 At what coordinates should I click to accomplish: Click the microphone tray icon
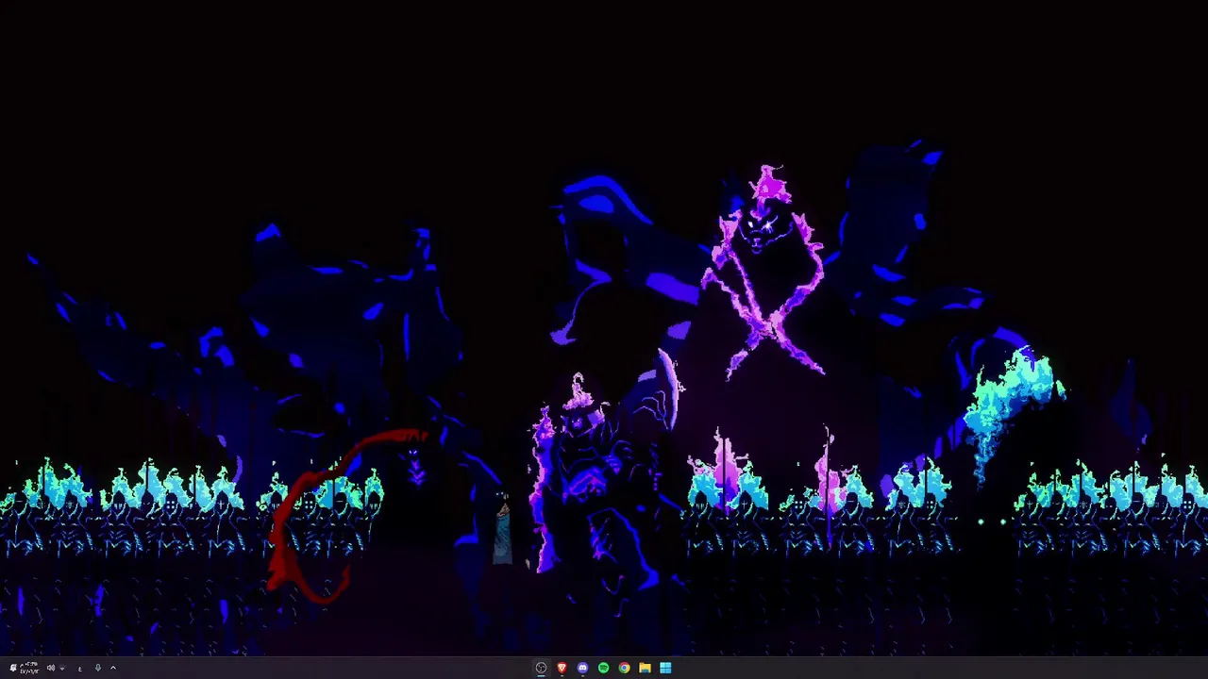click(98, 668)
